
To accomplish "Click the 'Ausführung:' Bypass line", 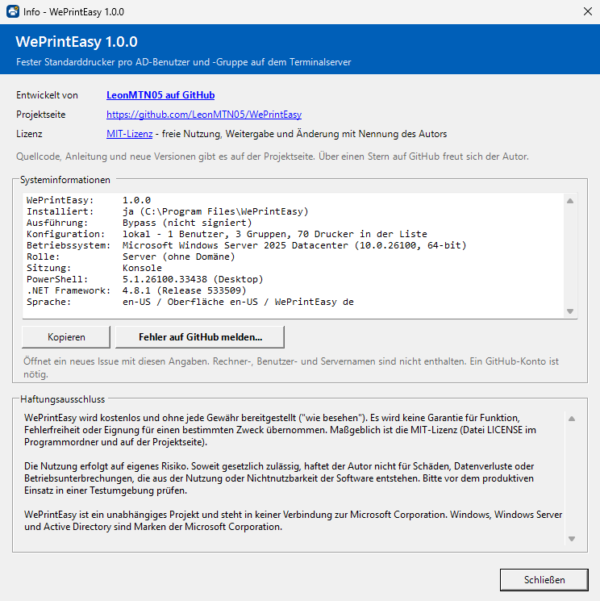I will click(139, 223).
